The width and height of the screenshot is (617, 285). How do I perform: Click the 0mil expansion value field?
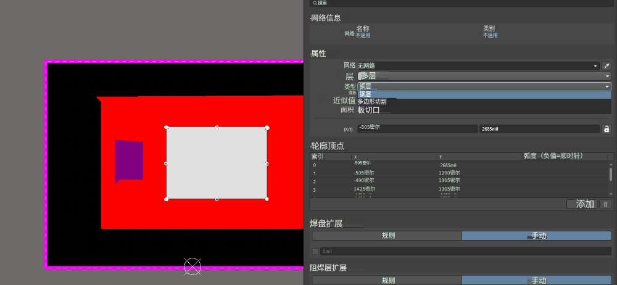pyautogui.click(x=466, y=251)
